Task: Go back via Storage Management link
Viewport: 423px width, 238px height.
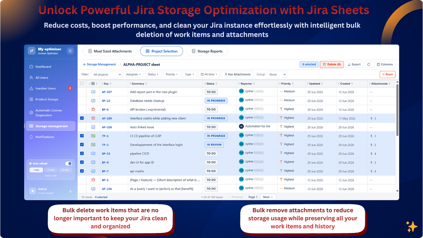Action: pyautogui.click(x=99, y=64)
